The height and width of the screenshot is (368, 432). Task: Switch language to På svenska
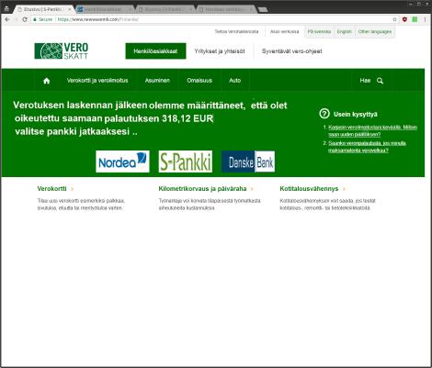[x=319, y=31]
